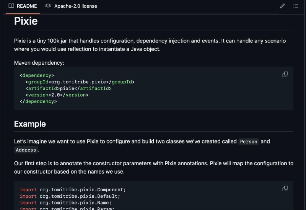Click the Person inline code
The height and width of the screenshot is (210, 306).
click(249, 142)
